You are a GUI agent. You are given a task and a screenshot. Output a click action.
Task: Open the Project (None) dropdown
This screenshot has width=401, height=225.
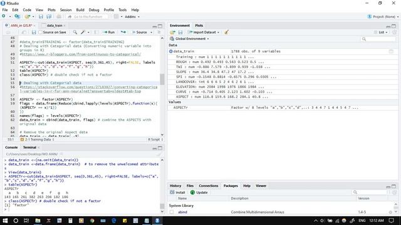(383, 17)
